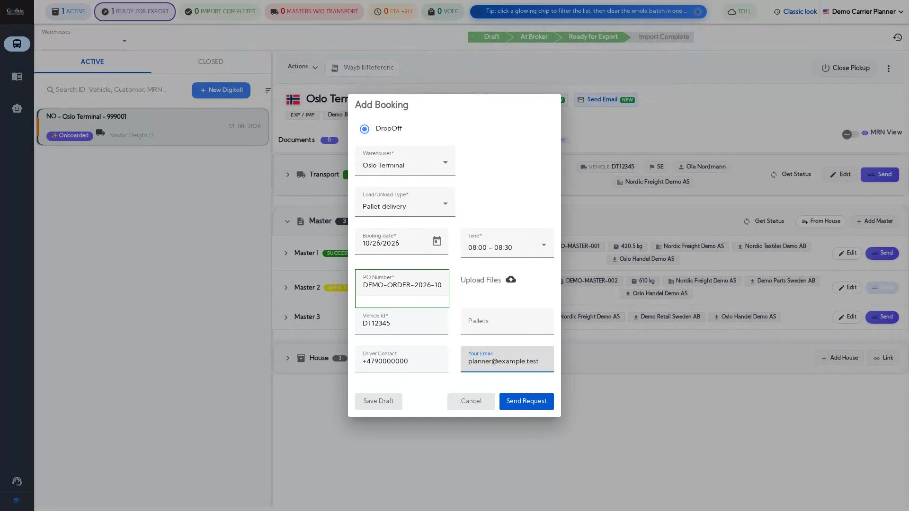
Task: Switch to the ACTIVE tab
Action: pyautogui.click(x=92, y=62)
